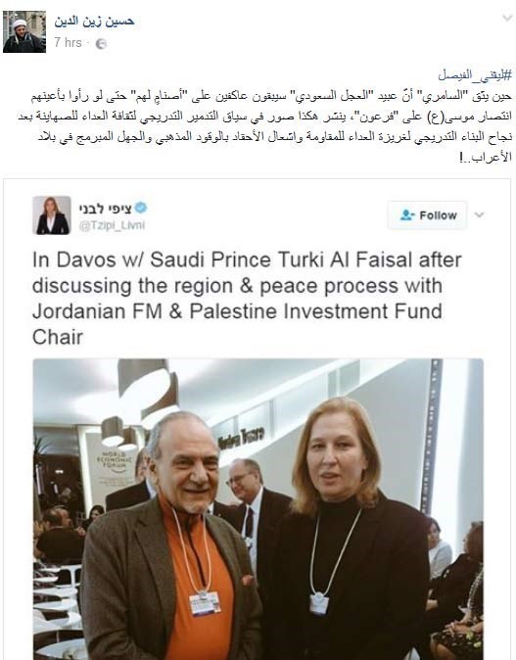Click the Follow button on the tweet
The width and height of the screenshot is (516, 660).
point(427,215)
